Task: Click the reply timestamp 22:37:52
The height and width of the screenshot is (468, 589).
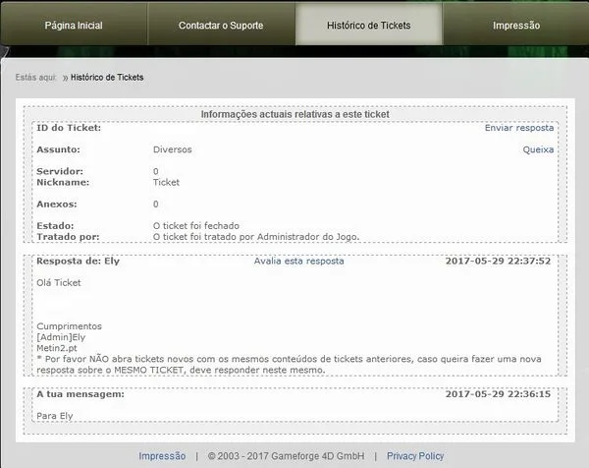Action: tap(498, 262)
